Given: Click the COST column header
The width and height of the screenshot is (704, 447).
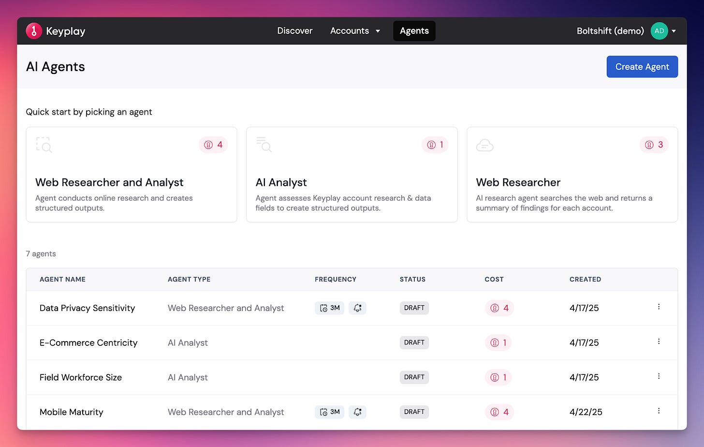Looking at the screenshot, I should point(494,280).
